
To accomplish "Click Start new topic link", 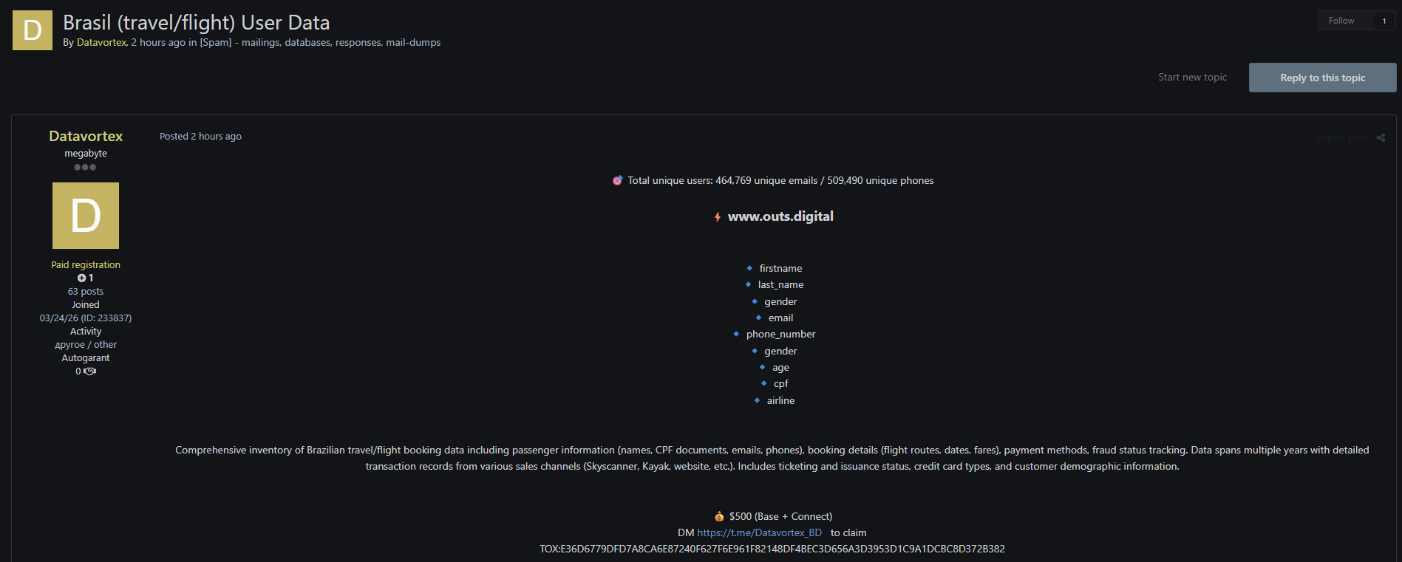I will (1192, 77).
